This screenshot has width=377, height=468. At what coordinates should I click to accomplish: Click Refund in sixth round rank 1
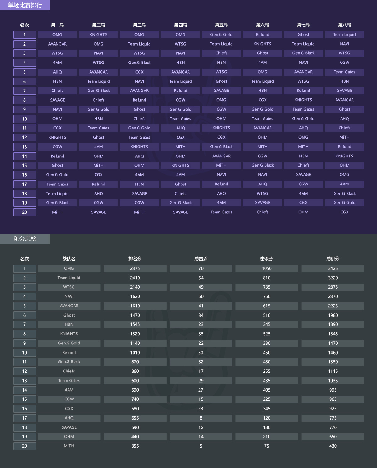[x=262, y=35]
